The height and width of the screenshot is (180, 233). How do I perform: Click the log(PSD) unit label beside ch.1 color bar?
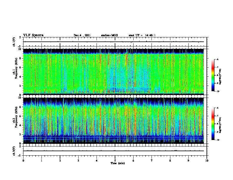coord(220,76)
